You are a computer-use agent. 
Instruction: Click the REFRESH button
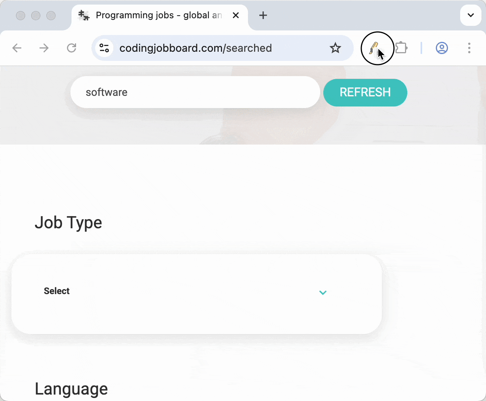pos(365,92)
